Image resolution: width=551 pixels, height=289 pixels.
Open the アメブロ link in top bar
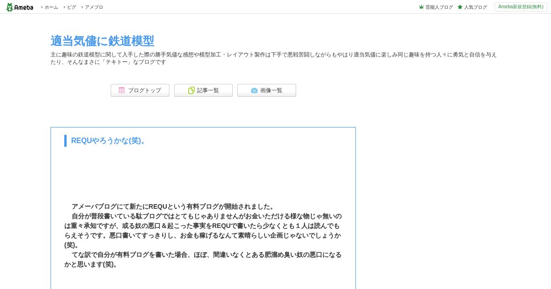(x=94, y=7)
